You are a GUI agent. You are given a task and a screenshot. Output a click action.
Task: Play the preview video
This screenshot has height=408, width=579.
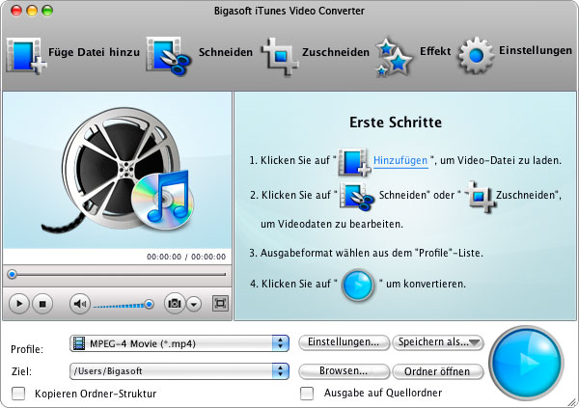tap(18, 304)
